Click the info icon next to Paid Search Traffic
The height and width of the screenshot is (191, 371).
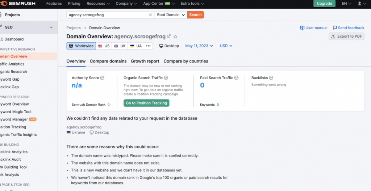pos(236,78)
